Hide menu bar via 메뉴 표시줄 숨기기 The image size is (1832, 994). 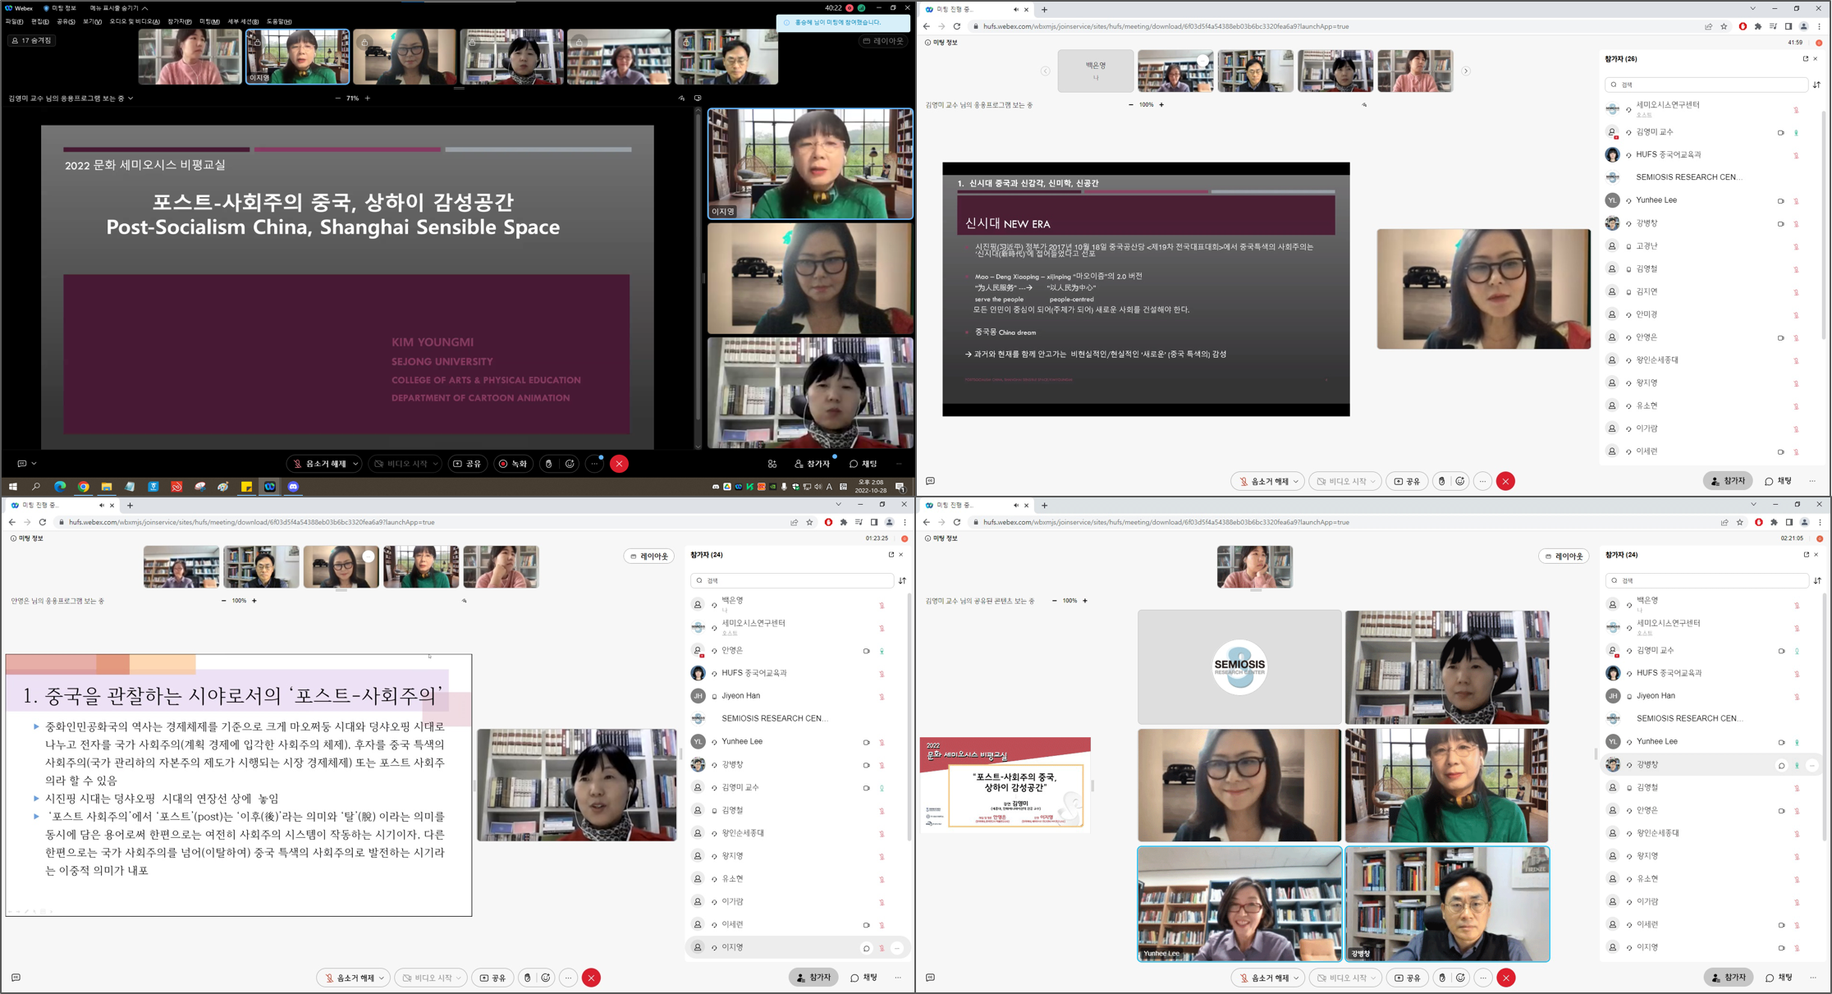119,8
